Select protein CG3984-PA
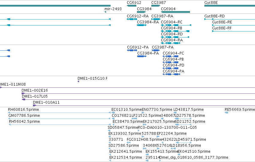The image size is (255, 162). 142,56
